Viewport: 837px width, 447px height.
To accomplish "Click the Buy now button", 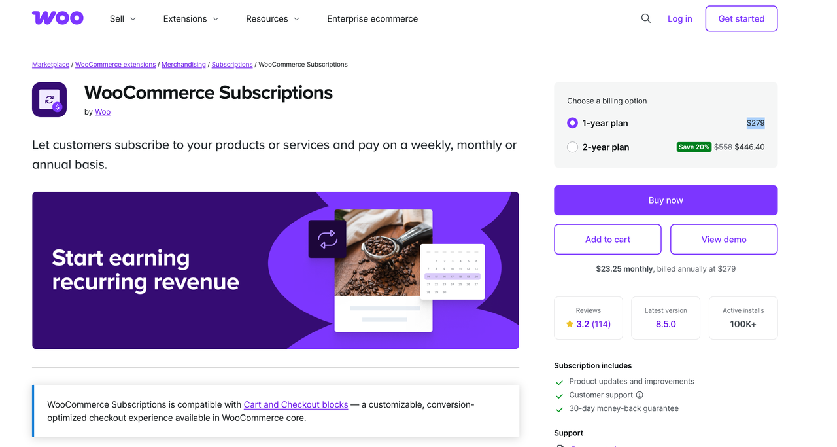I will click(x=665, y=200).
